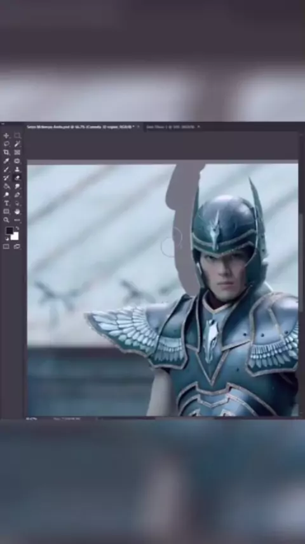Select the Frame tool

[17, 152]
